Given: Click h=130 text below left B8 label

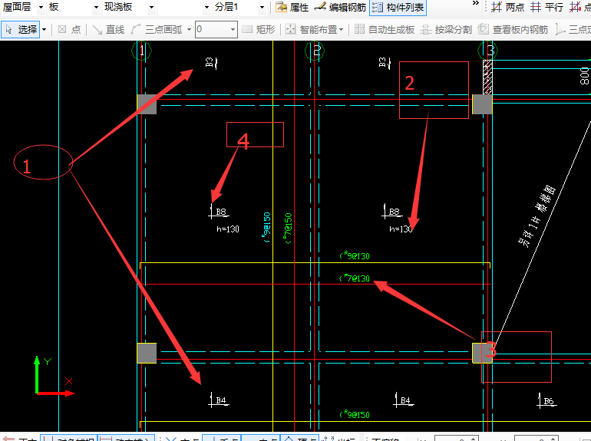Looking at the screenshot, I should tap(228, 229).
